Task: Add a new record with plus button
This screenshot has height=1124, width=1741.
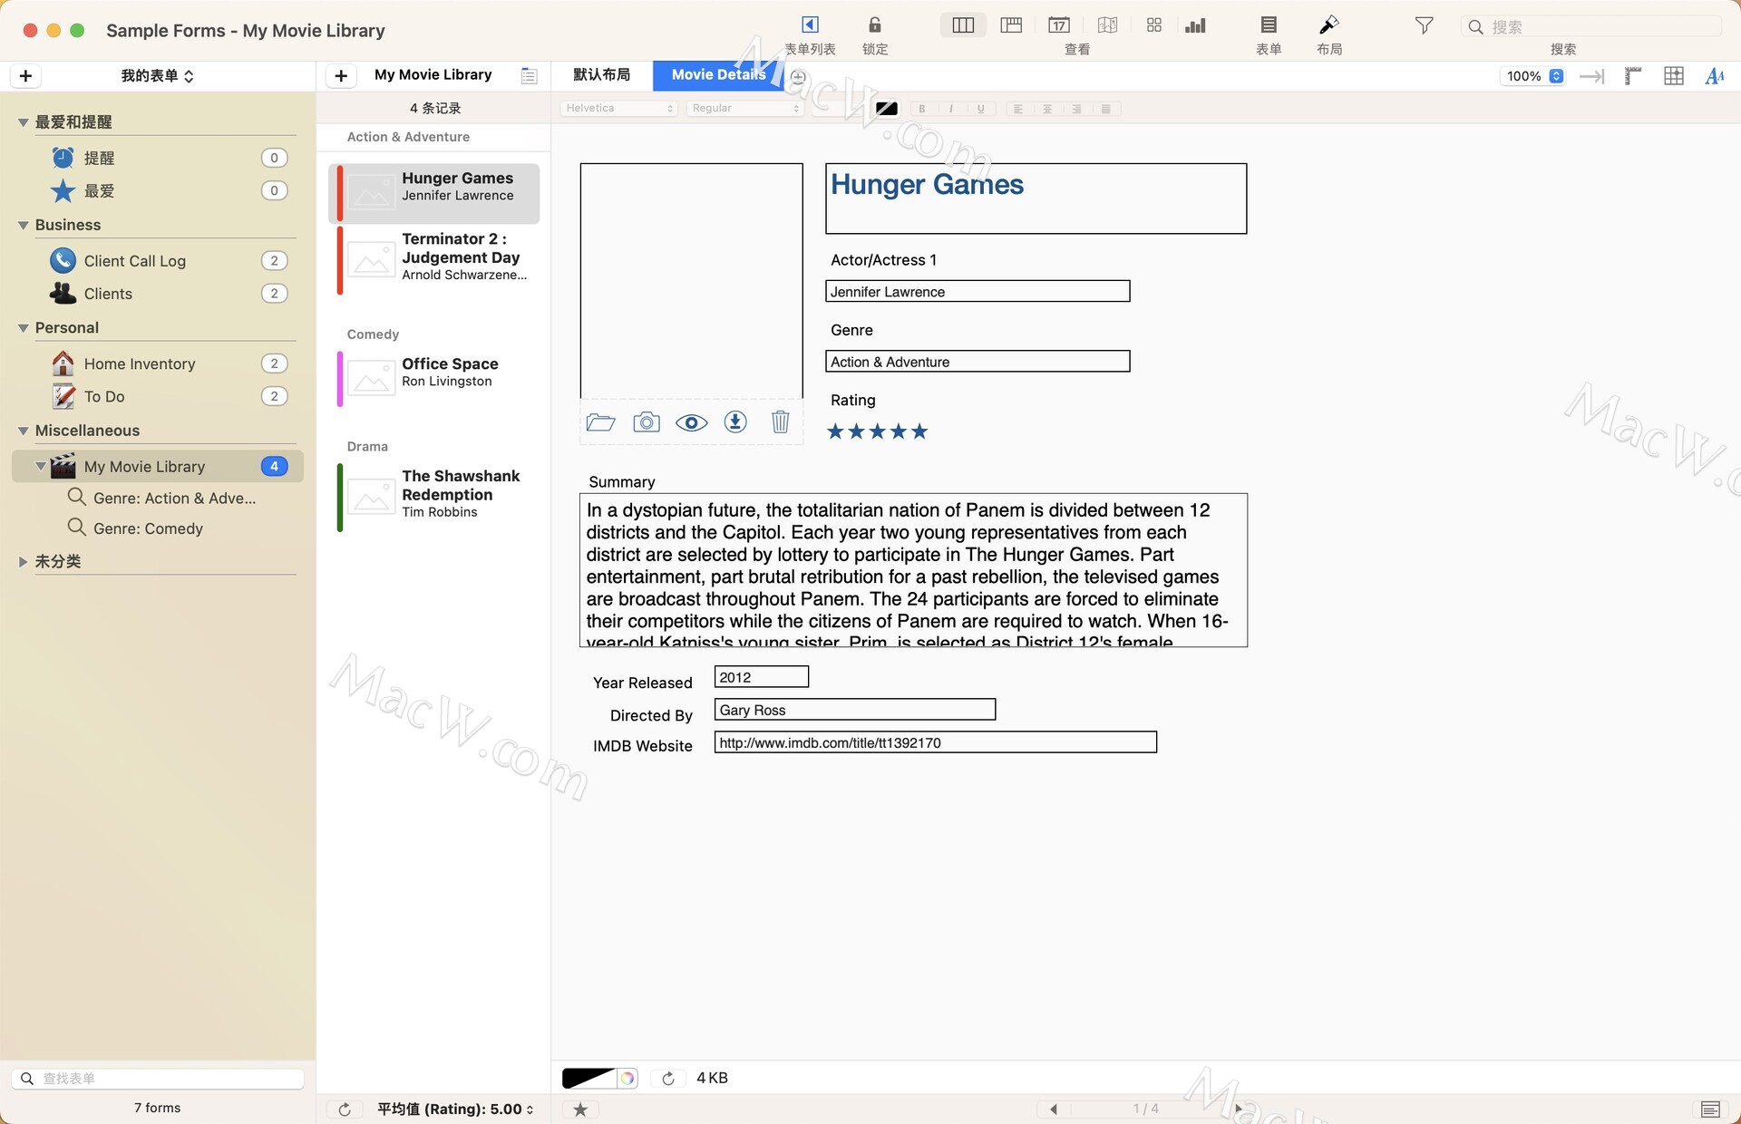Action: pyautogui.click(x=341, y=76)
